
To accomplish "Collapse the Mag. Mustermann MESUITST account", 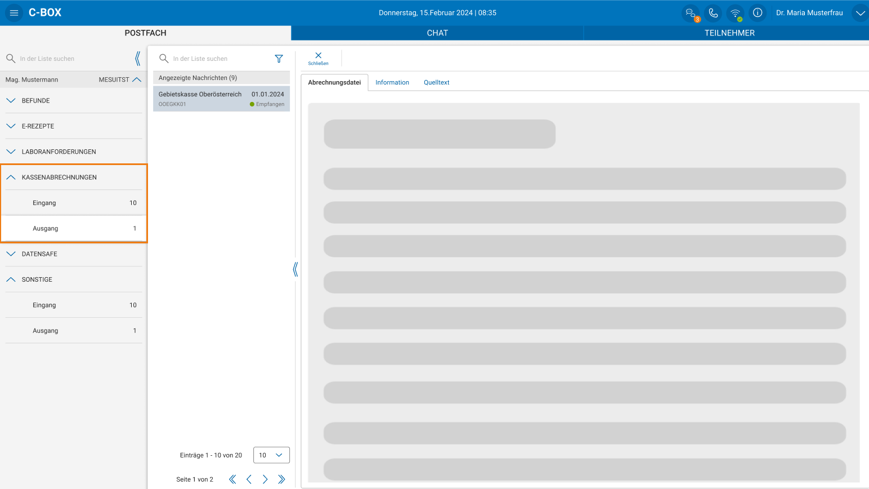I will point(74,79).
